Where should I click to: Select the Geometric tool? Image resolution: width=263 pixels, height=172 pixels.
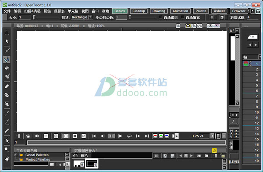[7, 59]
